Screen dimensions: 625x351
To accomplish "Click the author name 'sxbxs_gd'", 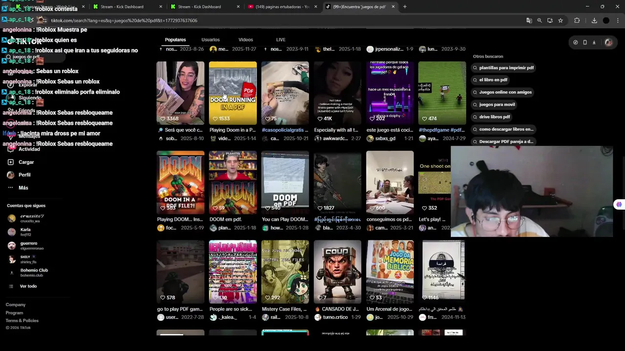I will click(x=385, y=138).
